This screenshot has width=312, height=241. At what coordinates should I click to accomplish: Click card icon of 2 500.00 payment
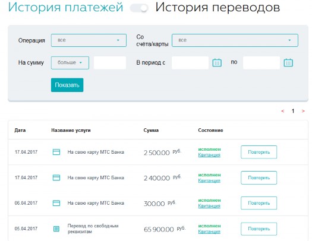click(x=56, y=152)
